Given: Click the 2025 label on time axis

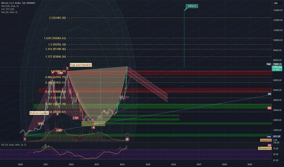Looking at the screenshot, I should pyautogui.click(x=148, y=165).
